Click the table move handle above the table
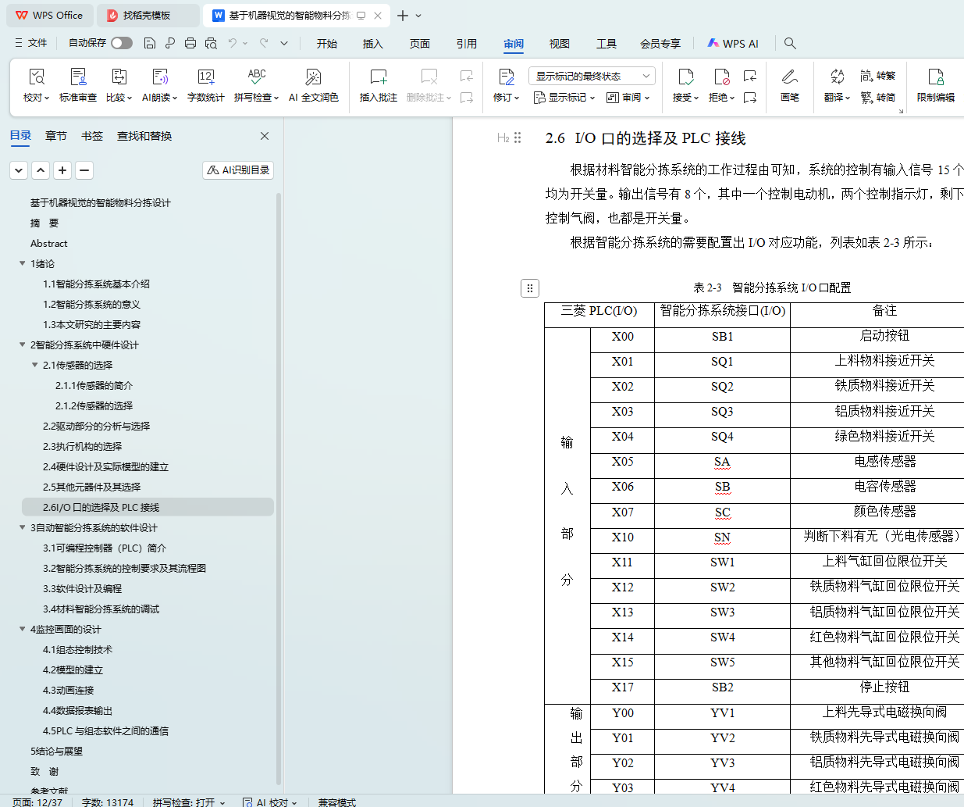 (x=529, y=288)
